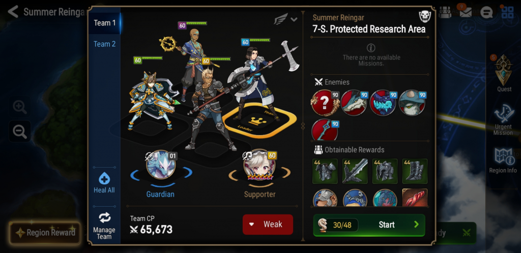Open the Region Reward button

[x=45, y=233]
